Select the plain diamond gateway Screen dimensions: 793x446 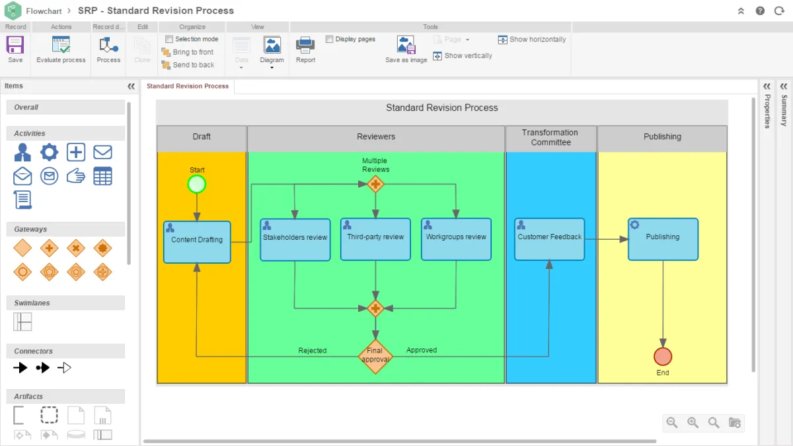(x=22, y=248)
